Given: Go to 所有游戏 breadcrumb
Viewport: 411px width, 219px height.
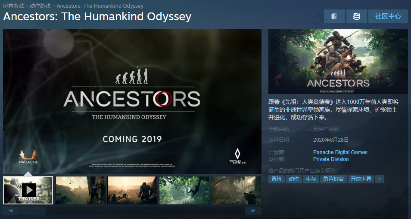Looking at the screenshot, I should click(x=13, y=6).
